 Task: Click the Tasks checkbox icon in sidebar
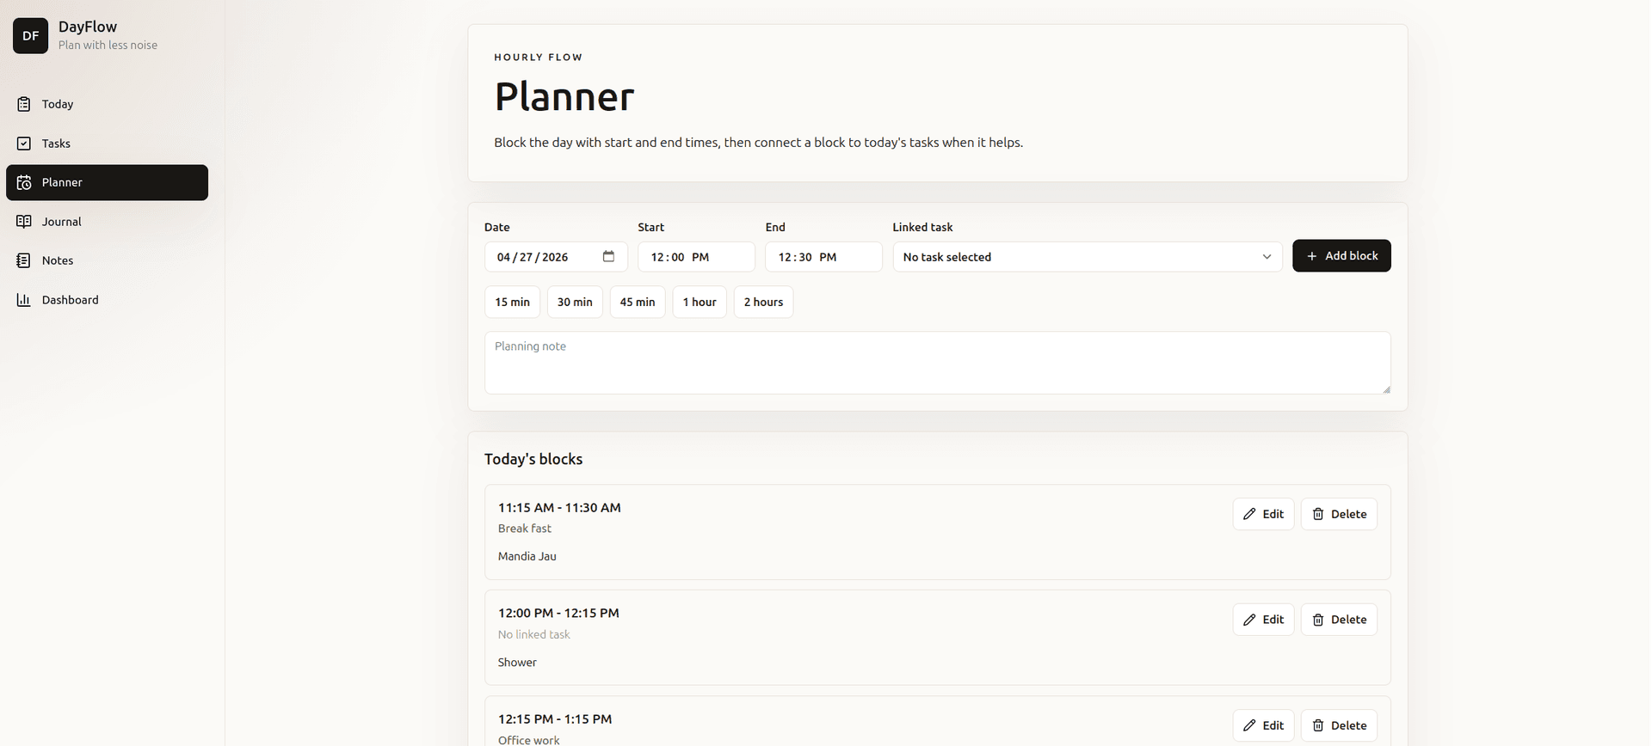(x=24, y=144)
